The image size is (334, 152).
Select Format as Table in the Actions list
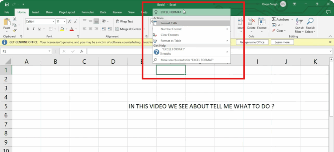(191, 41)
